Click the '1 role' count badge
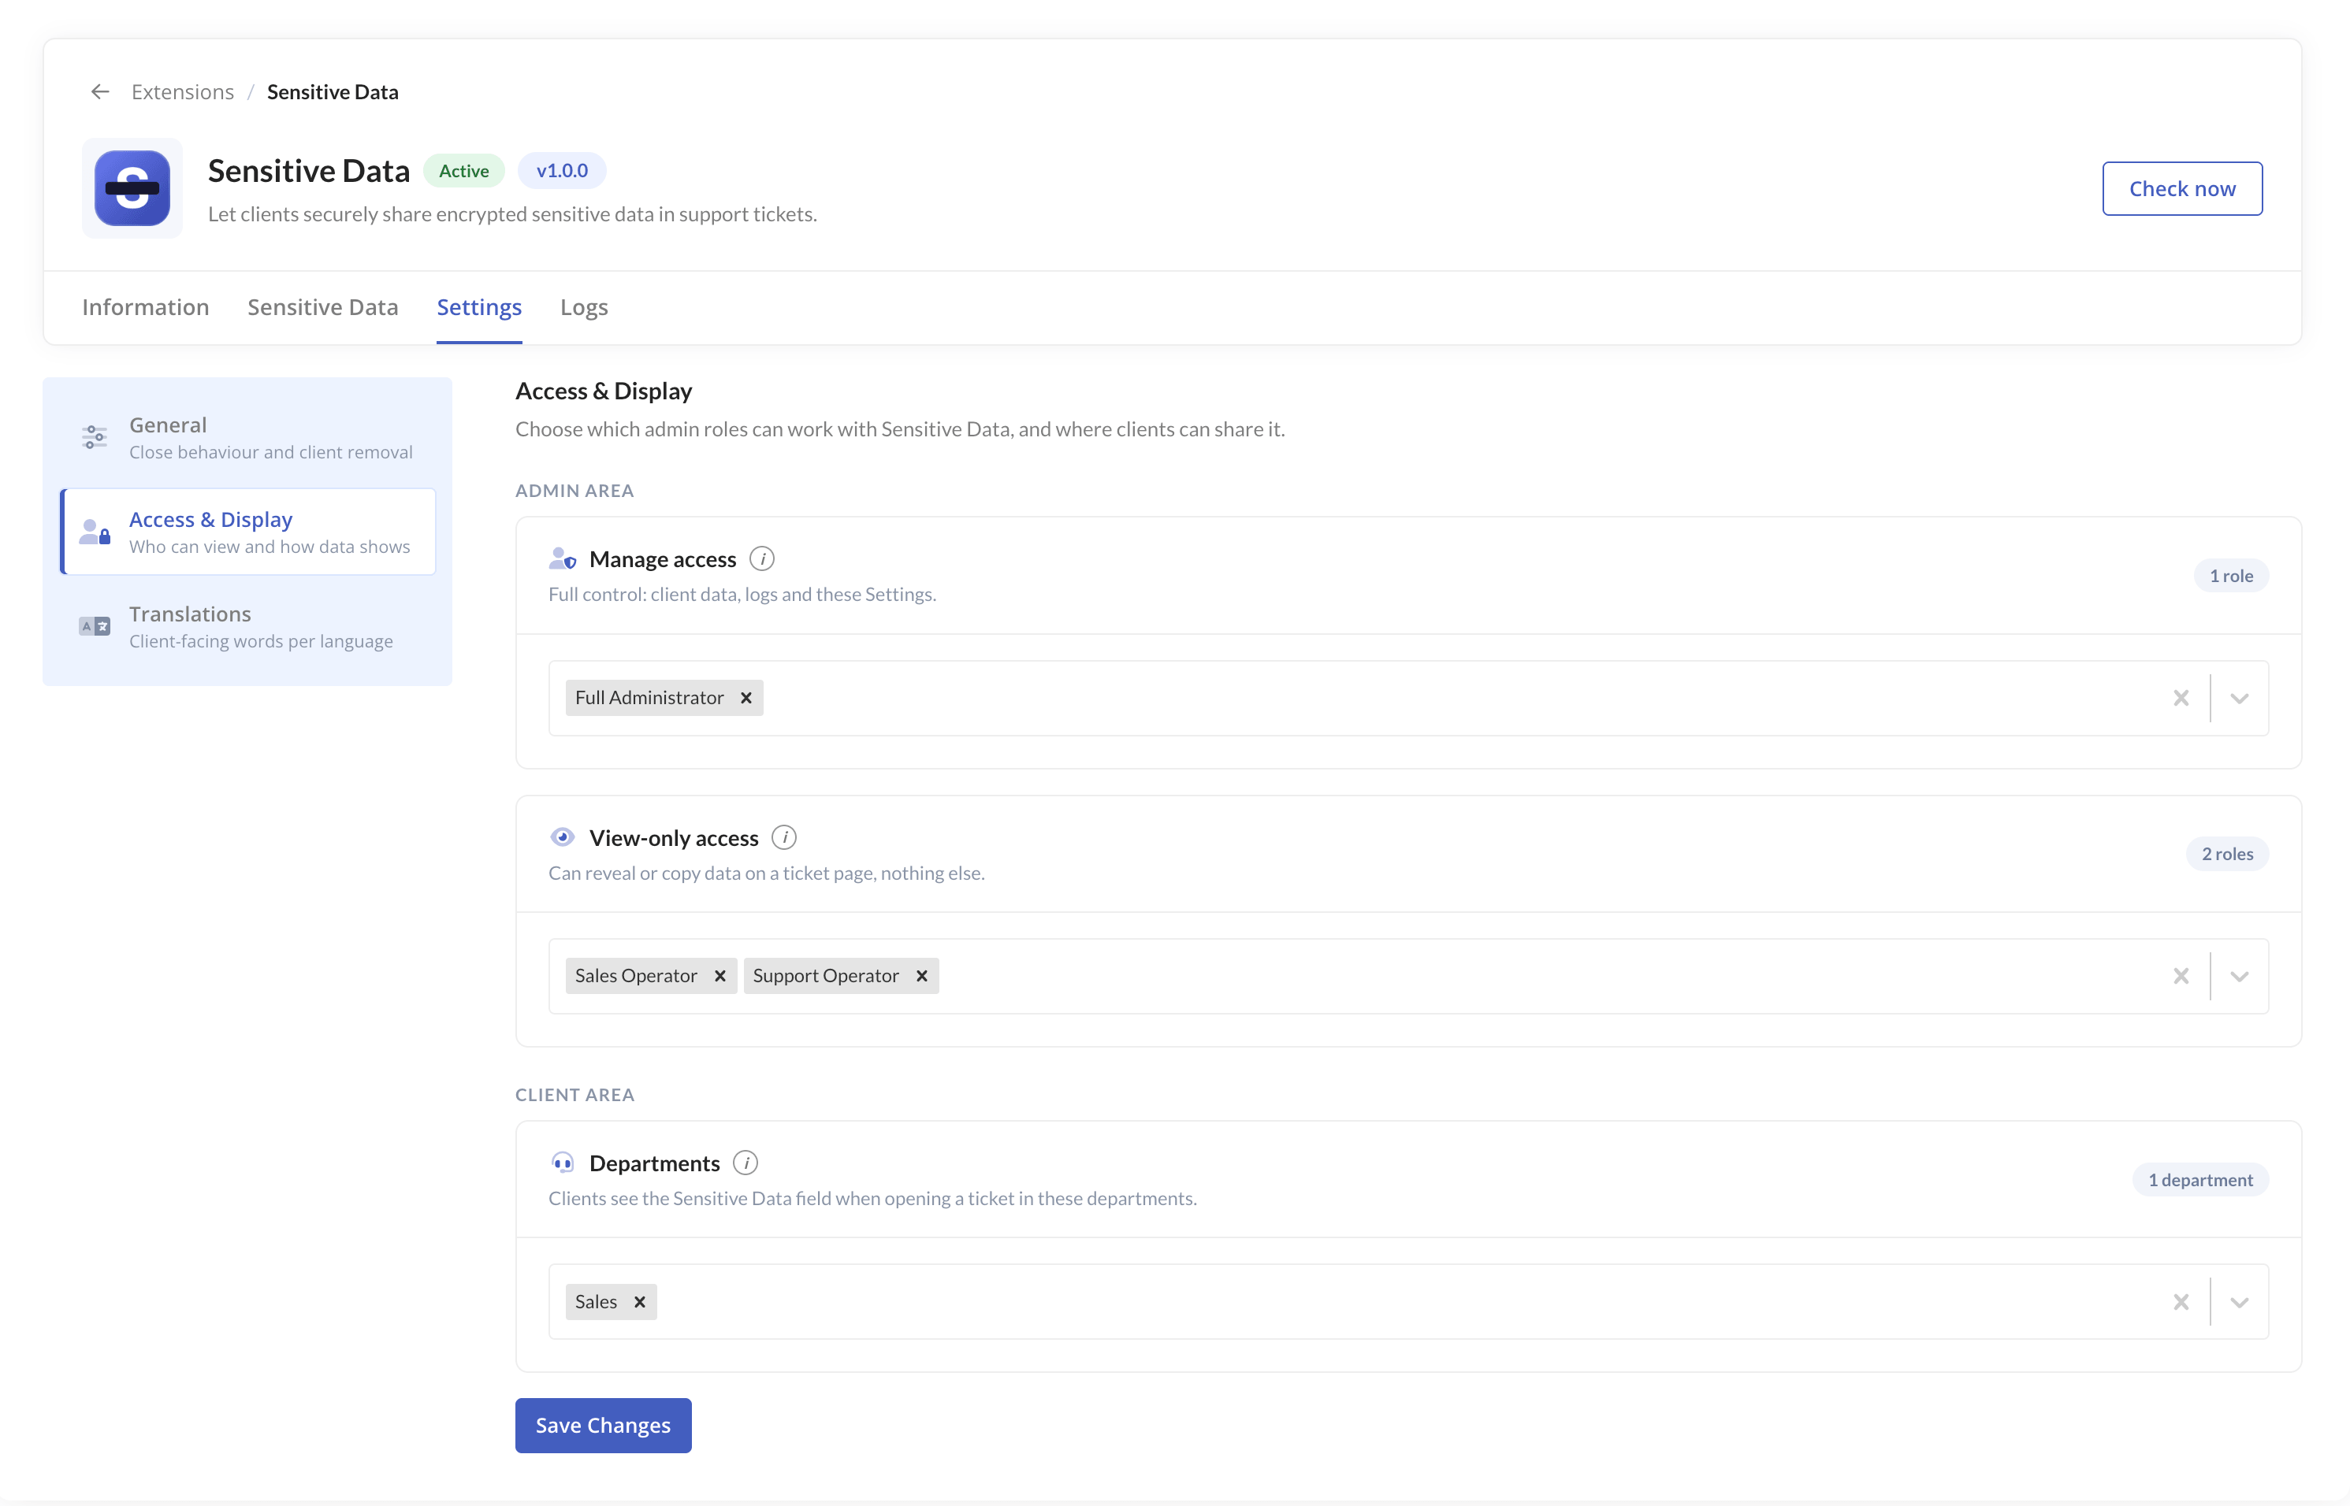2350x1506 pixels. [x=2231, y=576]
